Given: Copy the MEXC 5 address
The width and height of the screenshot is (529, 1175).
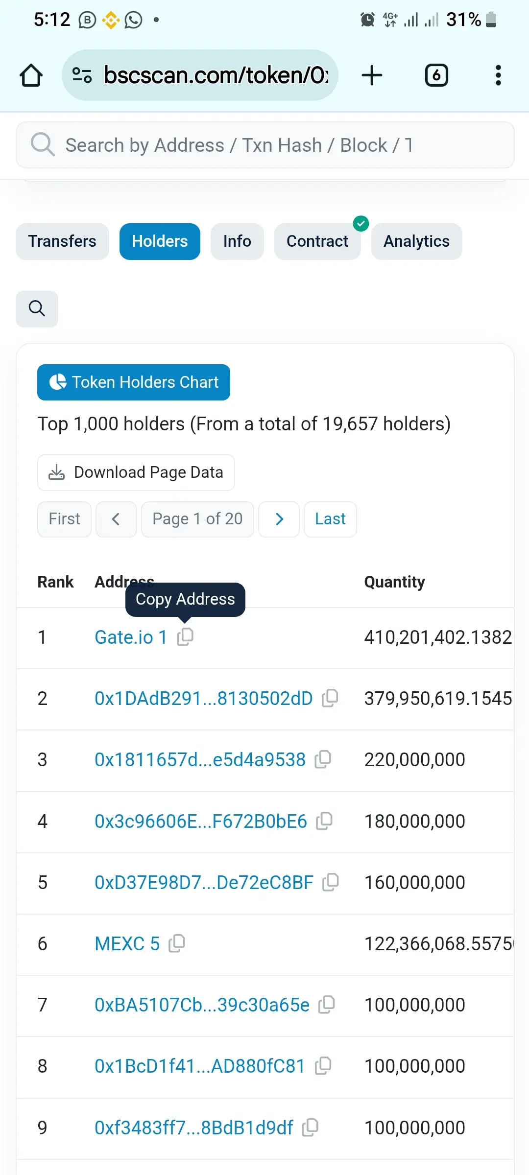Looking at the screenshot, I should 177,943.
